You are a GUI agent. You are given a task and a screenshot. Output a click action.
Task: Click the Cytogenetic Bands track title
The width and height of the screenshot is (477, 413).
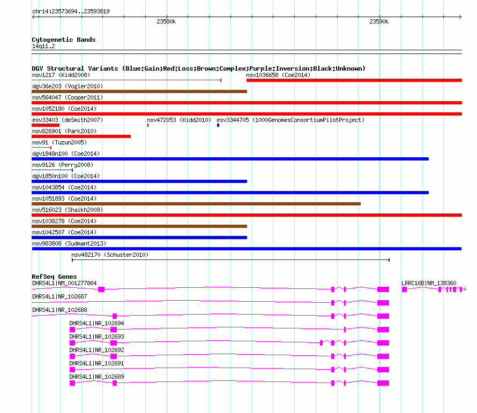click(64, 40)
